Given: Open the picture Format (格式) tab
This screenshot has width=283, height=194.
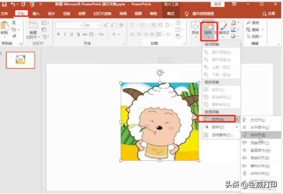Looking at the screenshot, I should point(171,14).
